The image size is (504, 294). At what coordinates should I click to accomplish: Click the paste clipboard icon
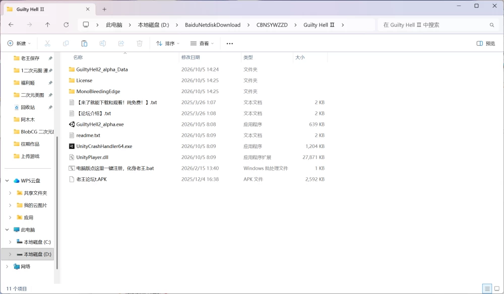tap(84, 43)
